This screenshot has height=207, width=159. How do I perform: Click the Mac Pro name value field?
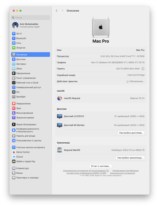coord(140,50)
